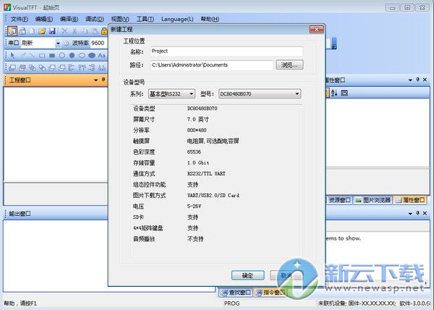
Task: Close the 新建工程 dialog
Action: tap(317, 30)
